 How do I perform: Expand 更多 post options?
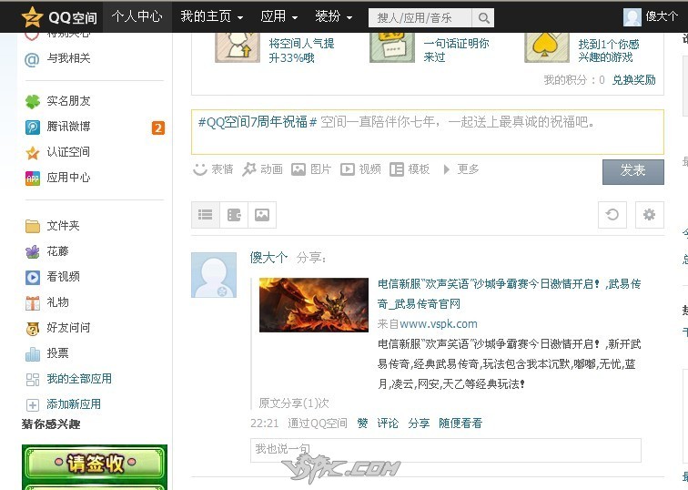click(461, 169)
